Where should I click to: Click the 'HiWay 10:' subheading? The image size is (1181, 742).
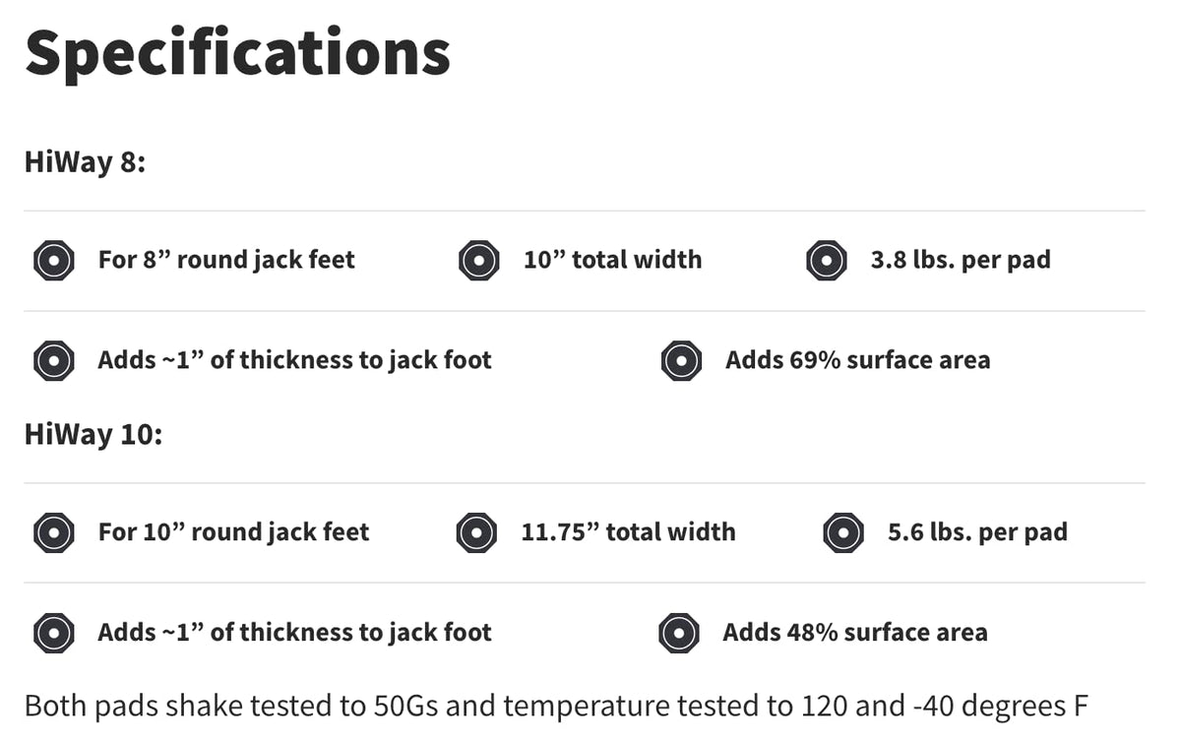pos(93,433)
